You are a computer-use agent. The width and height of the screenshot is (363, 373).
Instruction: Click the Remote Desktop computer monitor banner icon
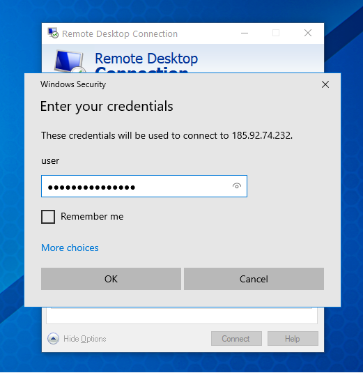70,61
